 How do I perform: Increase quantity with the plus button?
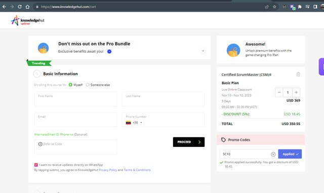296,93
